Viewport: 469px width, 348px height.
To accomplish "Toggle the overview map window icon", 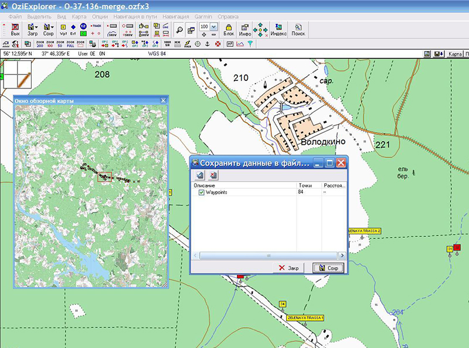I will (x=191, y=30).
